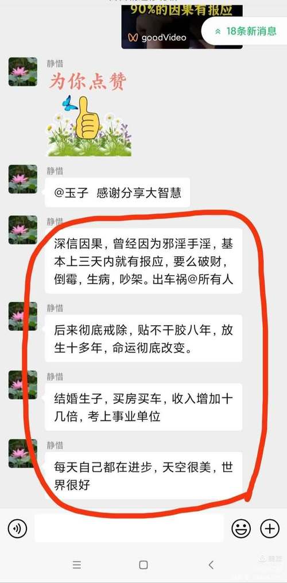Open the emoji picker smiley icon
Screen dimensions: 287x583
click(241, 528)
